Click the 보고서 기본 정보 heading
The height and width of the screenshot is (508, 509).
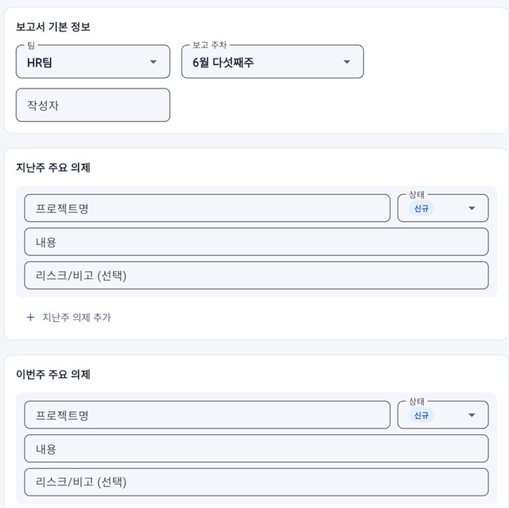(x=53, y=26)
